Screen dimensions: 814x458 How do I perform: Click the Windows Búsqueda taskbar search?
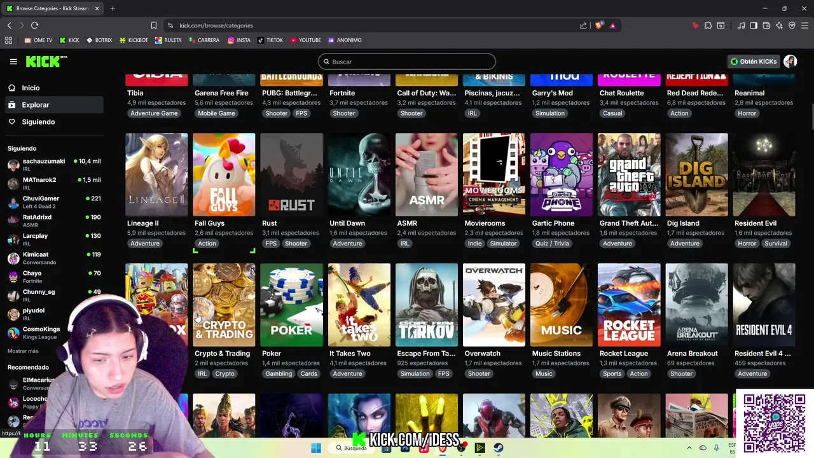point(352,448)
